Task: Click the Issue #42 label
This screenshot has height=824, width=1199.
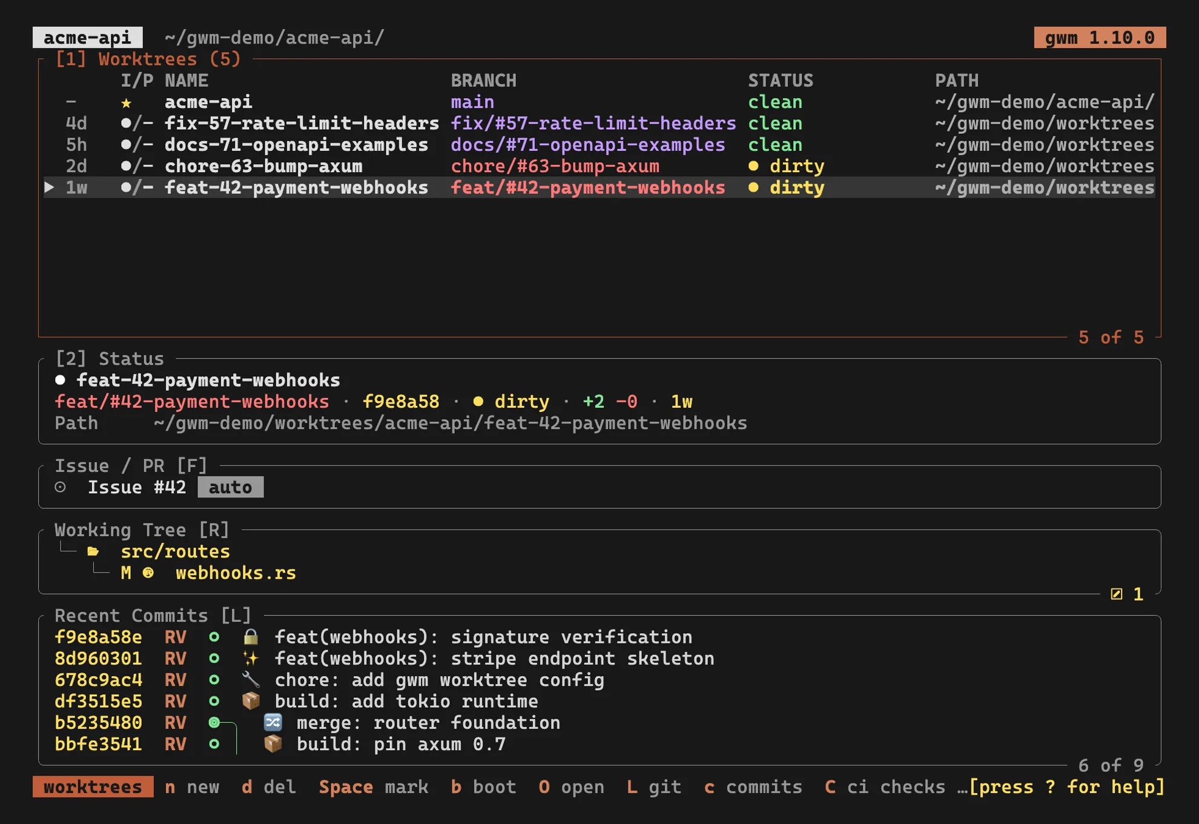Action: click(137, 487)
